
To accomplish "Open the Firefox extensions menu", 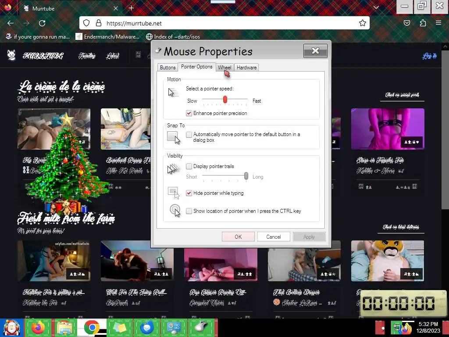I will click(423, 23).
